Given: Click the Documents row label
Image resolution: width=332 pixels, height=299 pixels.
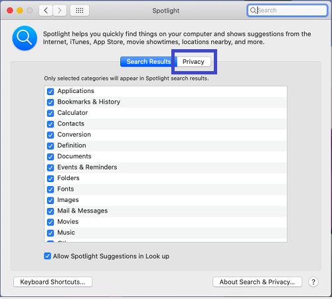Looking at the screenshot, I should click(74, 156).
